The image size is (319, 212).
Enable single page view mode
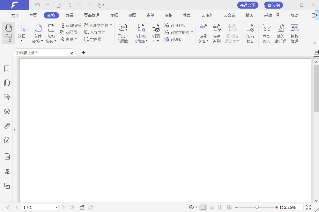pos(203,207)
